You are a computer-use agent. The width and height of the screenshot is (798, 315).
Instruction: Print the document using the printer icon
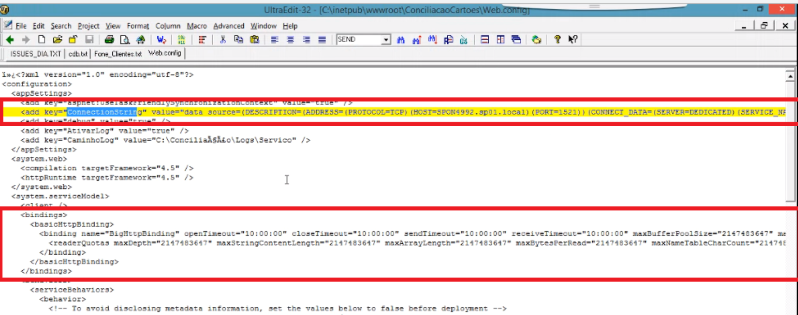coord(109,40)
